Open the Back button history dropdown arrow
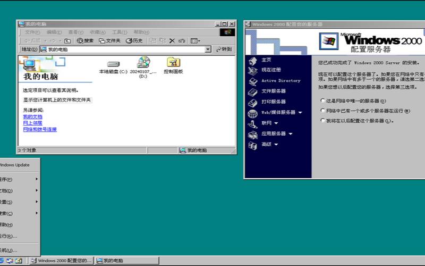The height and width of the screenshot is (266, 425). coord(45,41)
